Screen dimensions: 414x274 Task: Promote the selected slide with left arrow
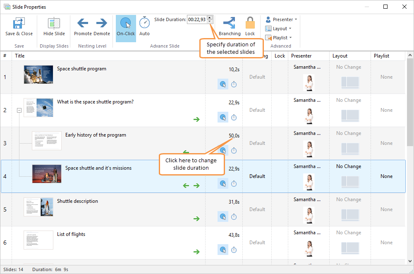coord(83,23)
